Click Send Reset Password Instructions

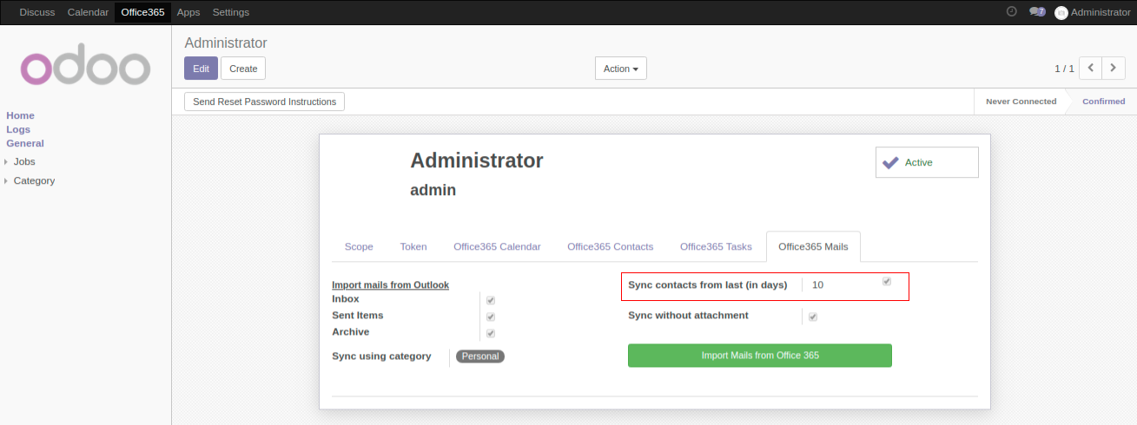[x=264, y=101]
